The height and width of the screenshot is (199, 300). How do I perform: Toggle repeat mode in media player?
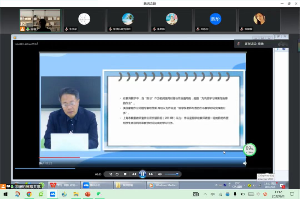pyautogui.click(x=117, y=174)
